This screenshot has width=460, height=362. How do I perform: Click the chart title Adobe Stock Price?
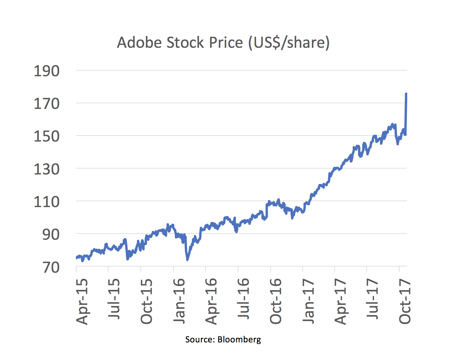tap(223, 43)
